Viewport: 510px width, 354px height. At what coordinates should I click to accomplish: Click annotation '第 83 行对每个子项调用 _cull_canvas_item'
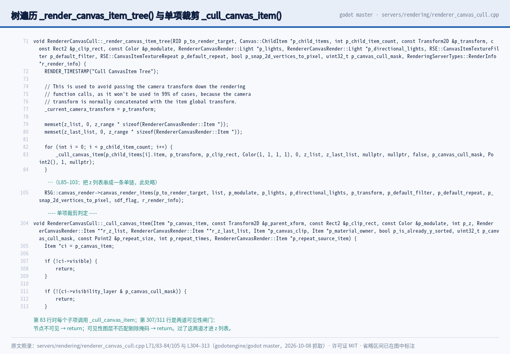coord(84,320)
